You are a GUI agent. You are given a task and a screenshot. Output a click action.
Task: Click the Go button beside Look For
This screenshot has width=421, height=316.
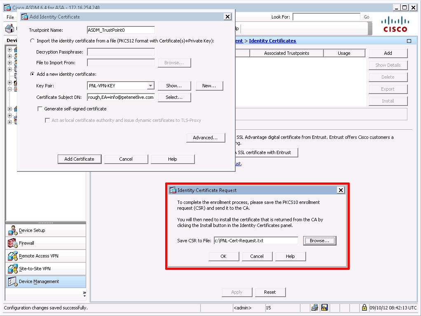(x=367, y=17)
